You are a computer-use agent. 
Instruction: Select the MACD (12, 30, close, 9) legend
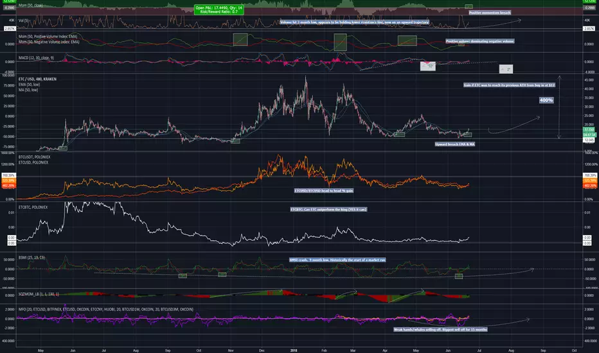[36, 58]
